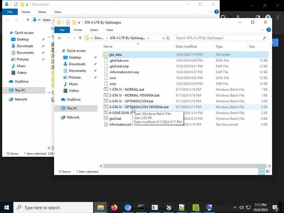
Task: Open Videos in GTA 4 LITE navigation pane
Action: (74, 91)
